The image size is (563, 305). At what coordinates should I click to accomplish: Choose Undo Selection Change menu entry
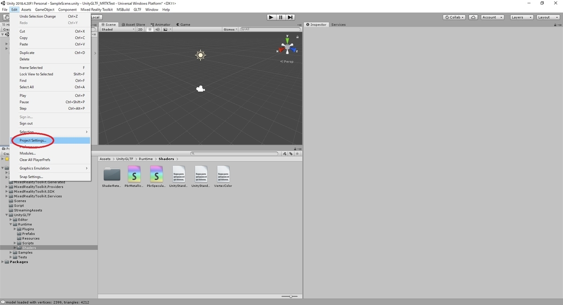[x=51, y=16]
